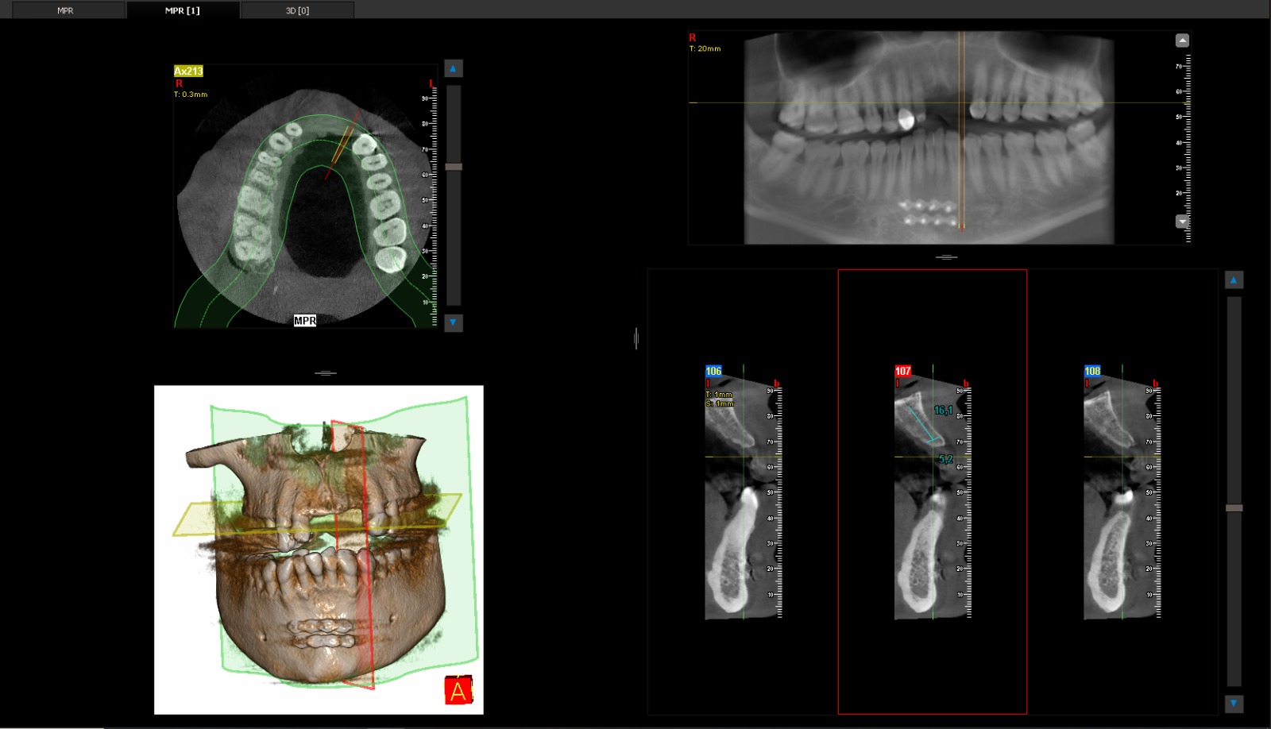Screen dimensions: 1271x729
Task: Click the down arrow beside the cross-section slices
Action: [x=1234, y=703]
